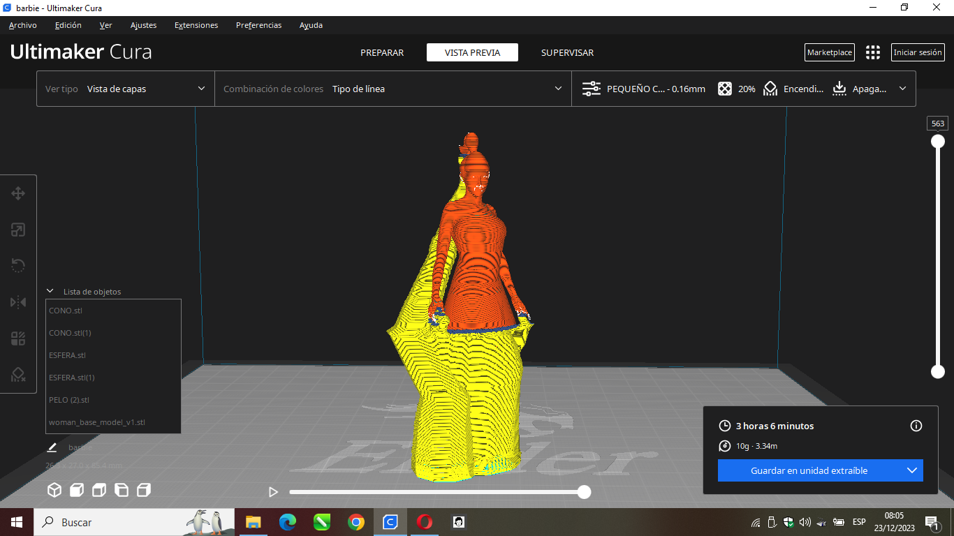This screenshot has width=954, height=536.
Task: Click the print settings sliders icon
Action: (x=591, y=89)
